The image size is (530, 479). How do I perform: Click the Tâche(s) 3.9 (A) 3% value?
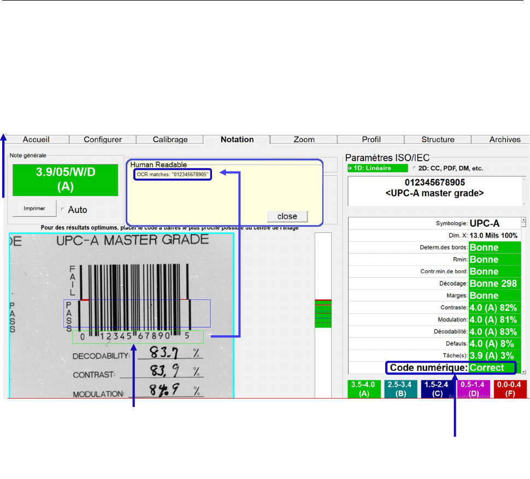coord(495,356)
